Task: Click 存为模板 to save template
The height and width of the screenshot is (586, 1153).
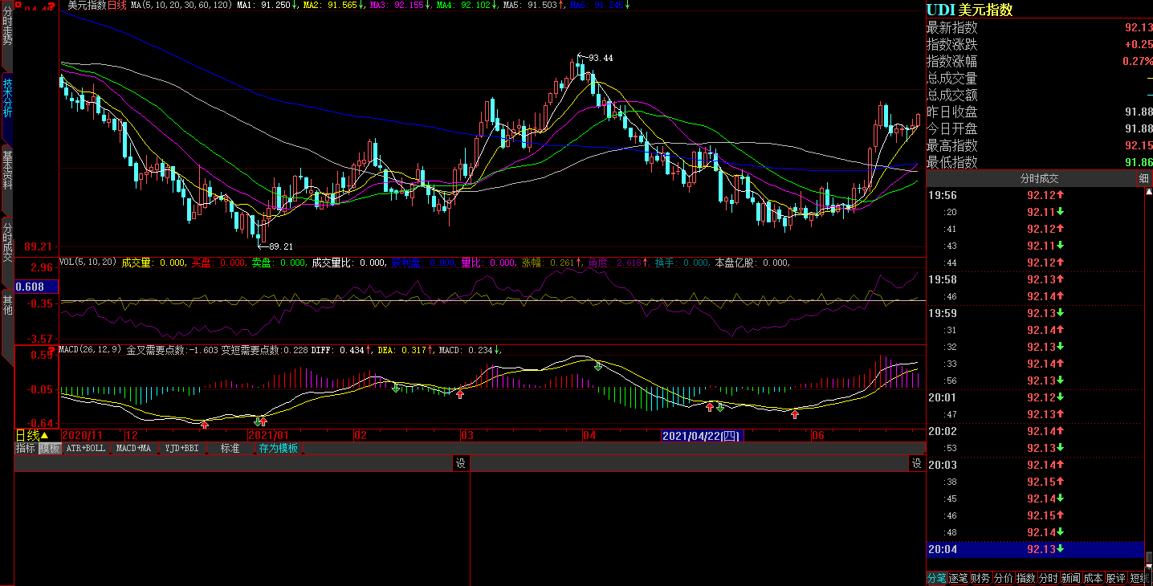Action: [x=278, y=448]
